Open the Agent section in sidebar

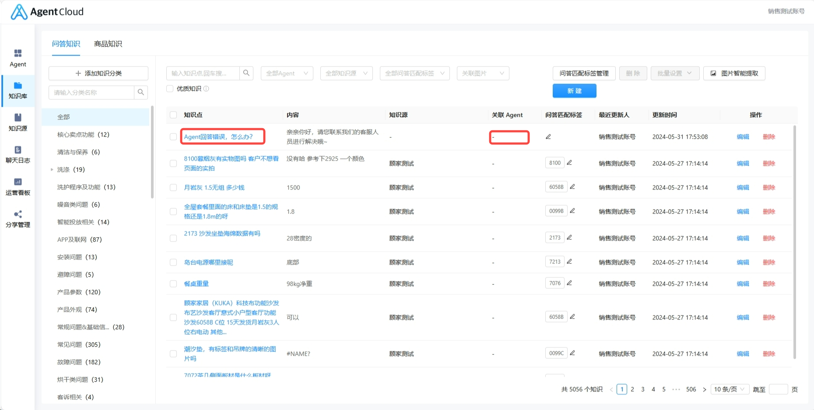tap(18, 59)
